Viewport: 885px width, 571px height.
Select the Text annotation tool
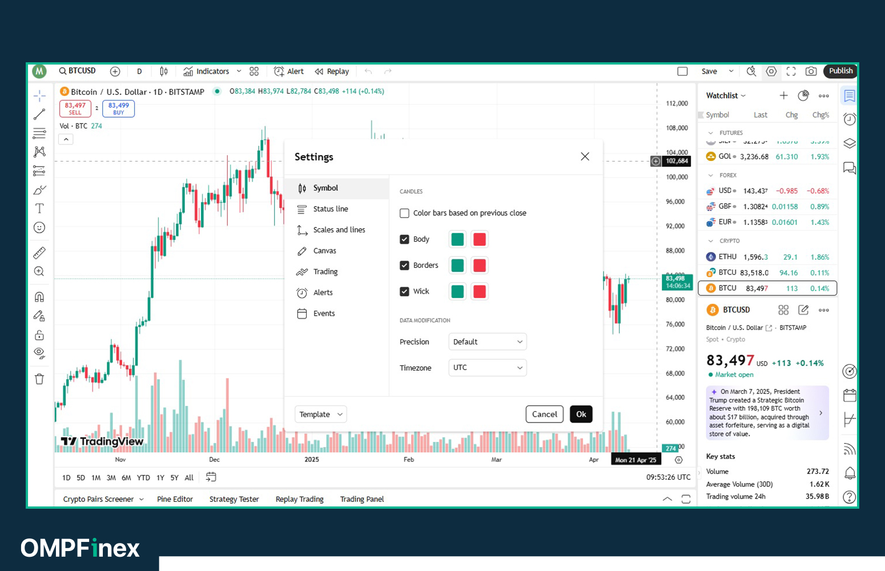pos(39,208)
